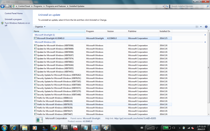Open Windows Explorer folder on taskbar
The height and width of the screenshot is (131, 210).
click(25, 128)
